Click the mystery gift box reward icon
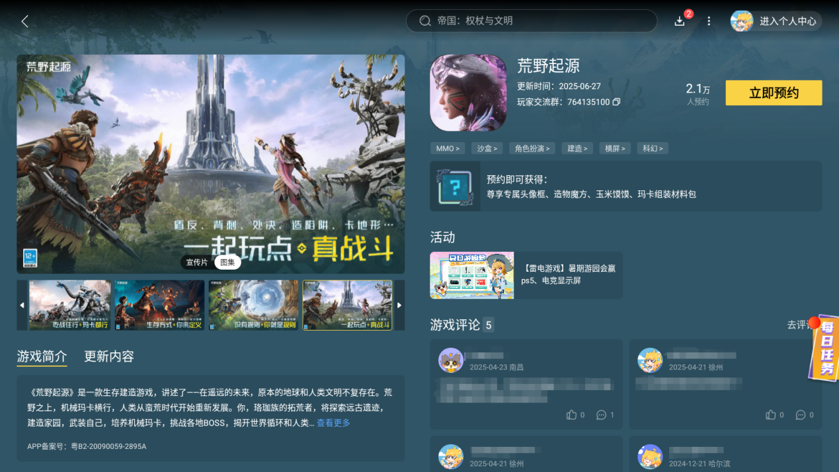Screen dimensions: 839x472 coord(455,187)
